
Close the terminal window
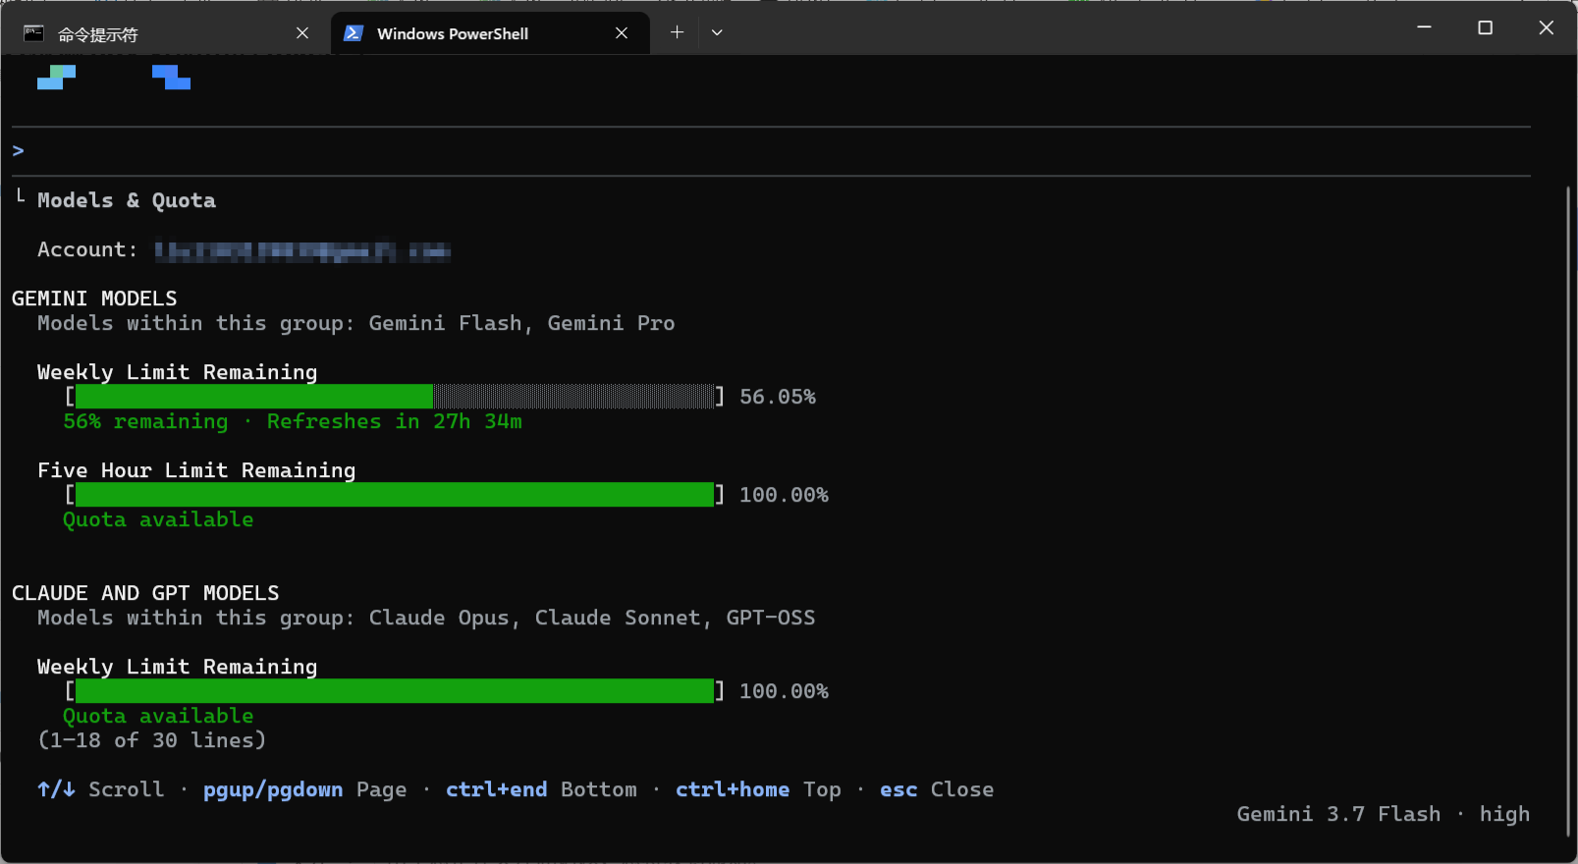pos(1546,27)
